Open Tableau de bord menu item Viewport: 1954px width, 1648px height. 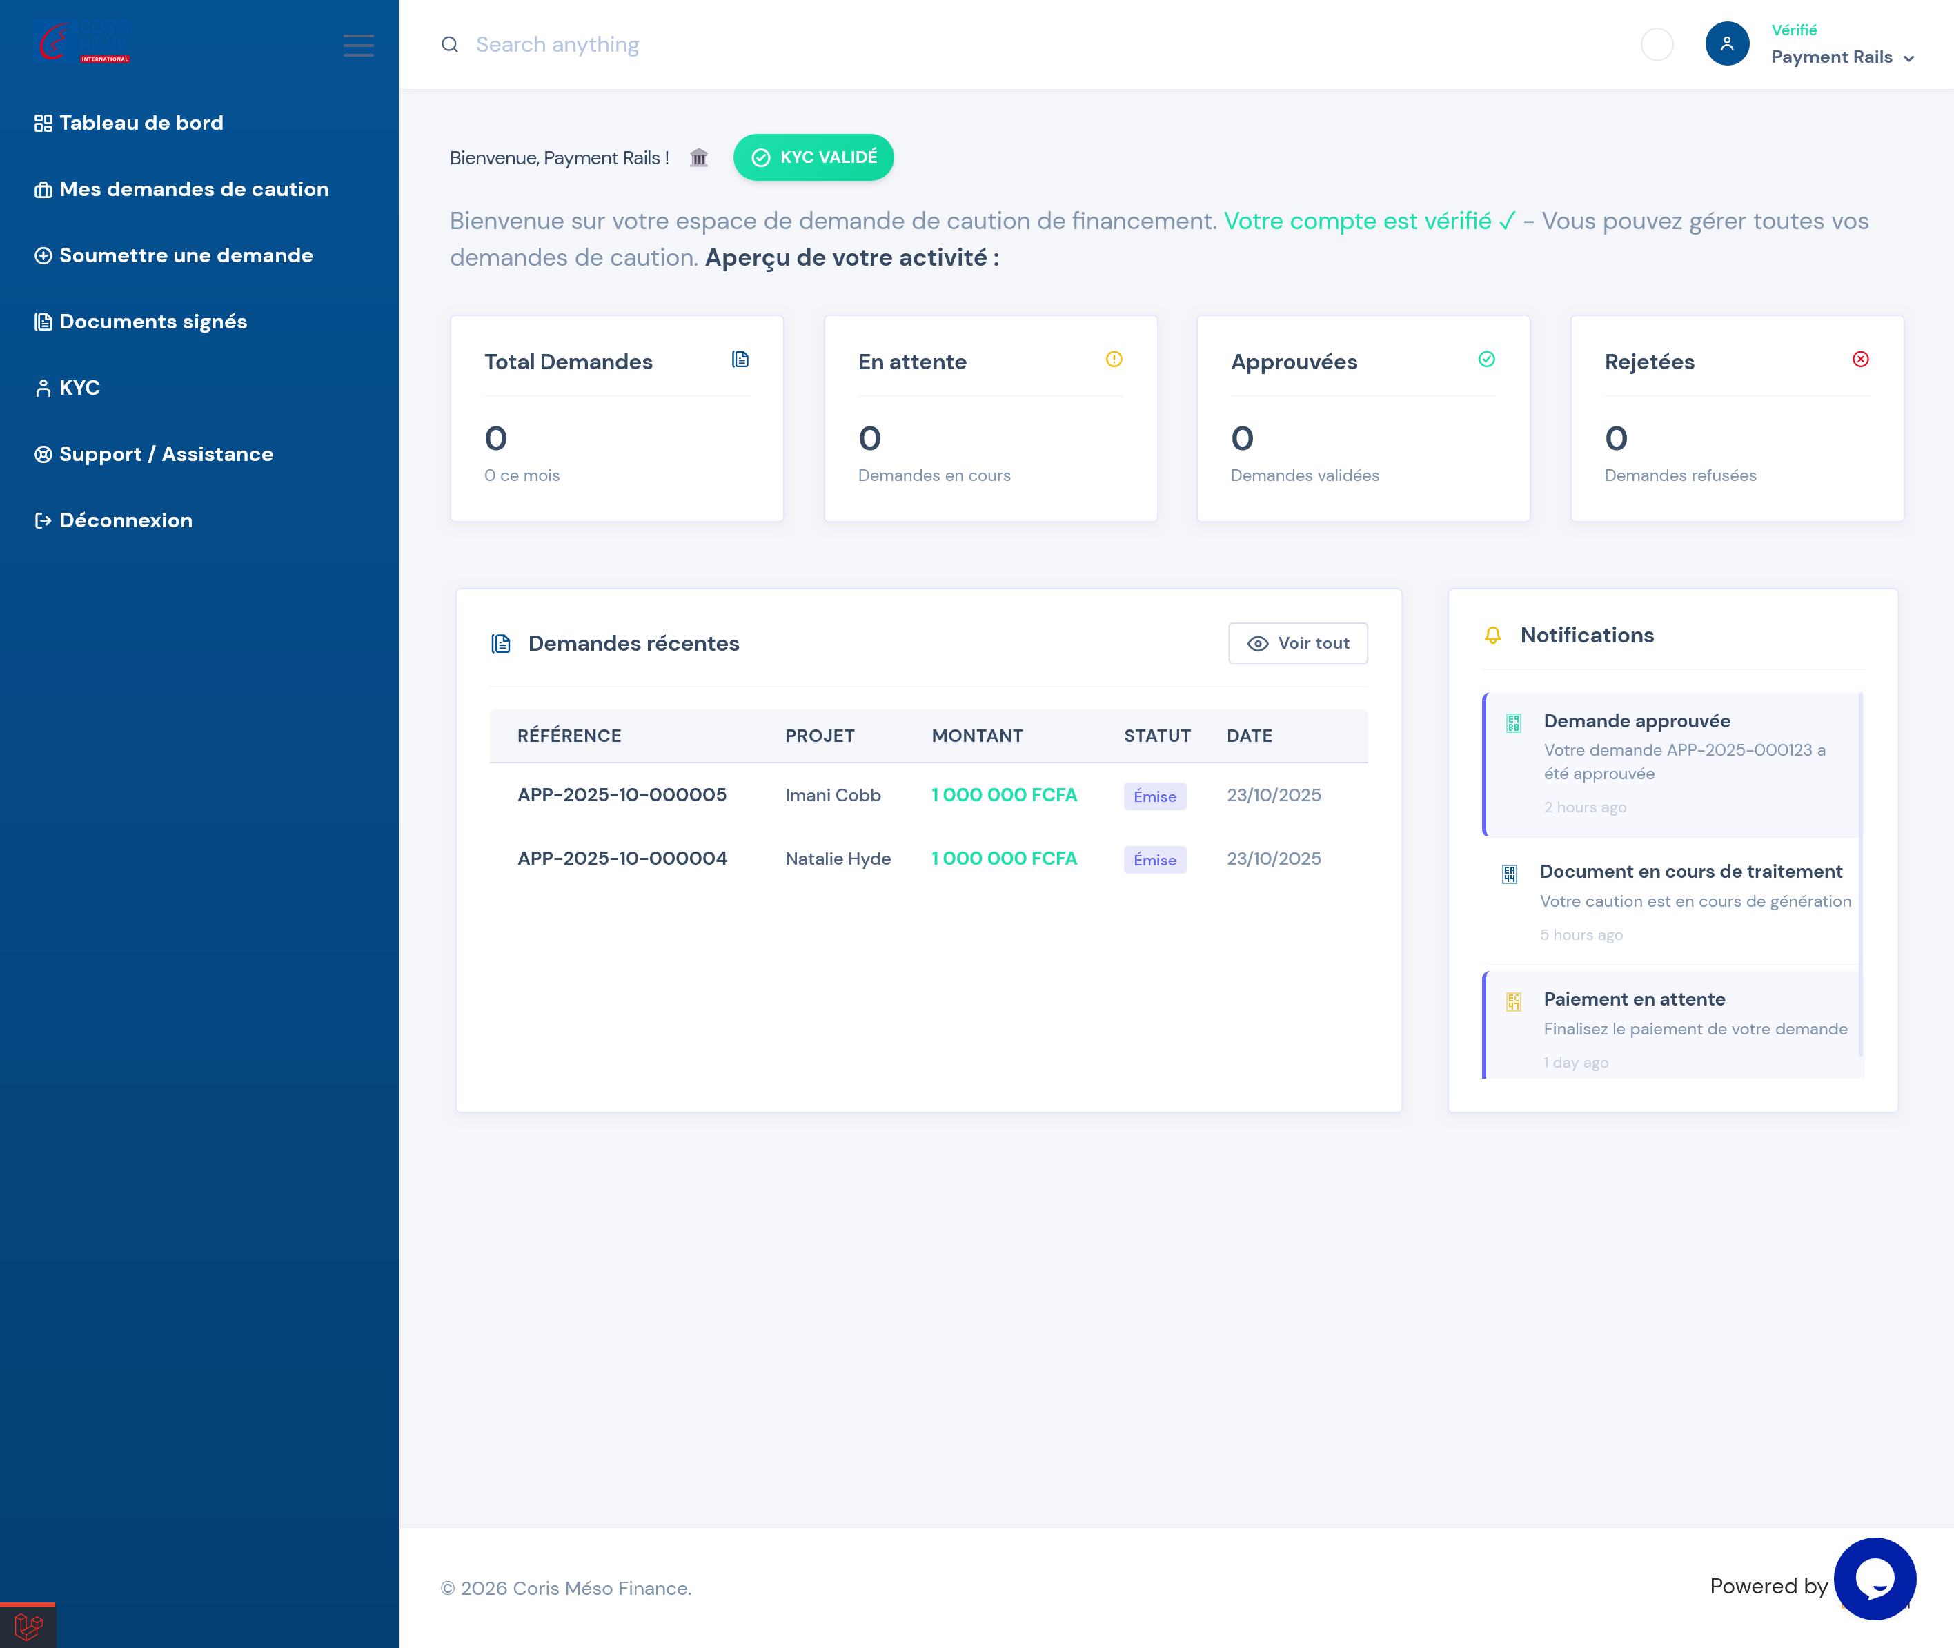pyautogui.click(x=140, y=124)
